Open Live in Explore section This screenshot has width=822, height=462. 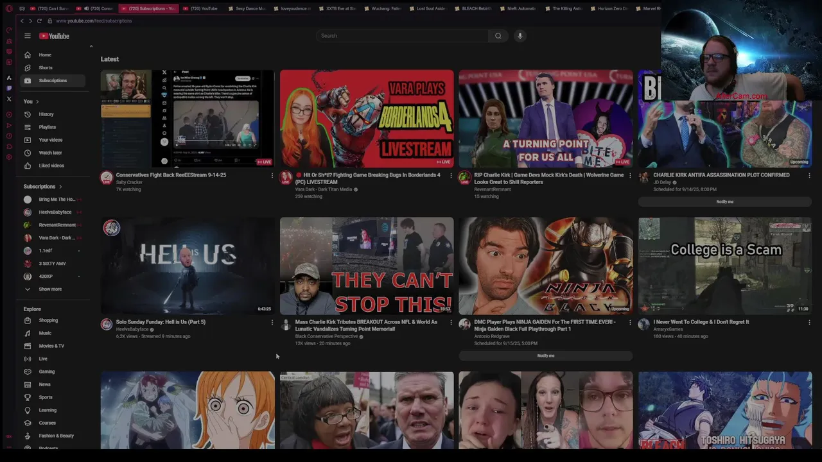(54, 359)
